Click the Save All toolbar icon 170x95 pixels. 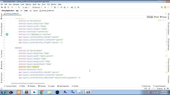5,7
